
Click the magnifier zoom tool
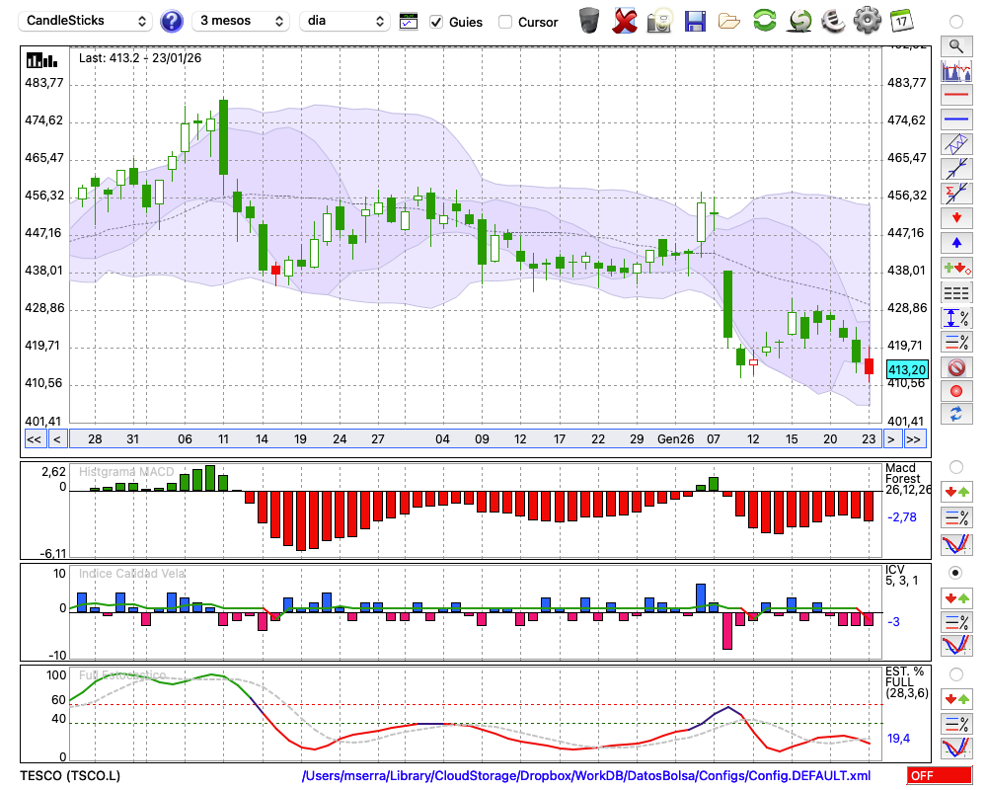tap(955, 45)
